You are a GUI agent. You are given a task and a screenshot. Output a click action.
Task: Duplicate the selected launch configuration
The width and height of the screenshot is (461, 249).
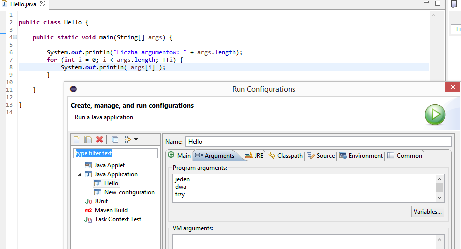(x=88, y=140)
